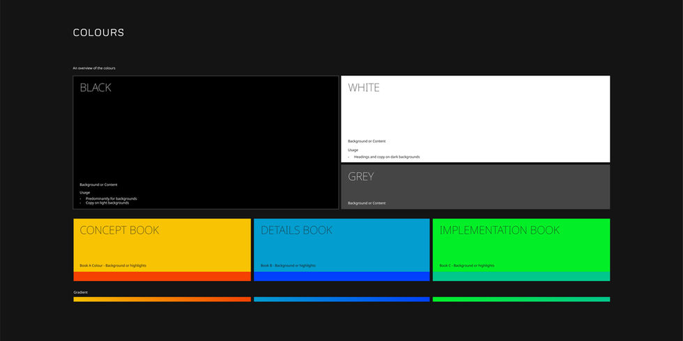Click 'Headings and copy on dark backgrounds'
The height and width of the screenshot is (341, 683).
tap(387, 157)
